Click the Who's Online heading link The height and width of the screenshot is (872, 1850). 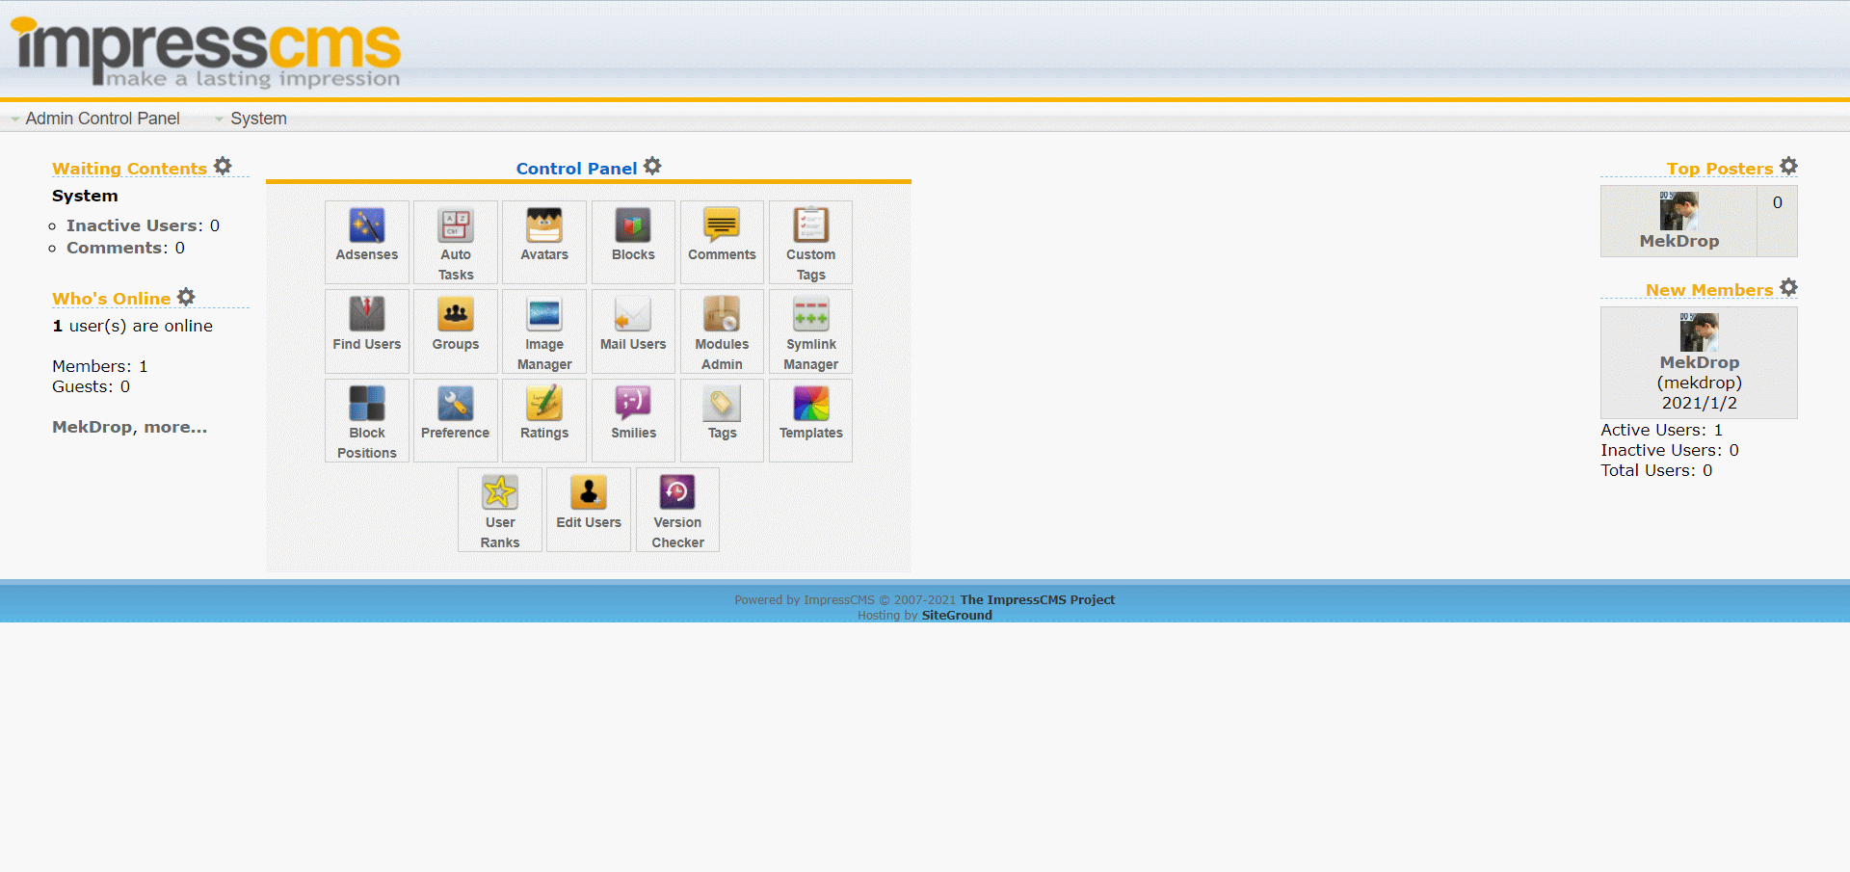(111, 299)
